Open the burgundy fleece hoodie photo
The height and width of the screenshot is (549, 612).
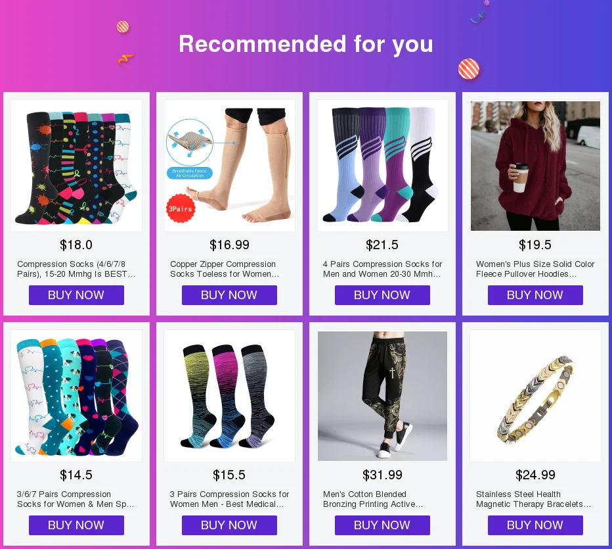click(536, 166)
